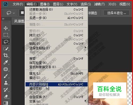Select the Spot Healing patch tool
This screenshot has width=133, height=105.
coord(6,69)
